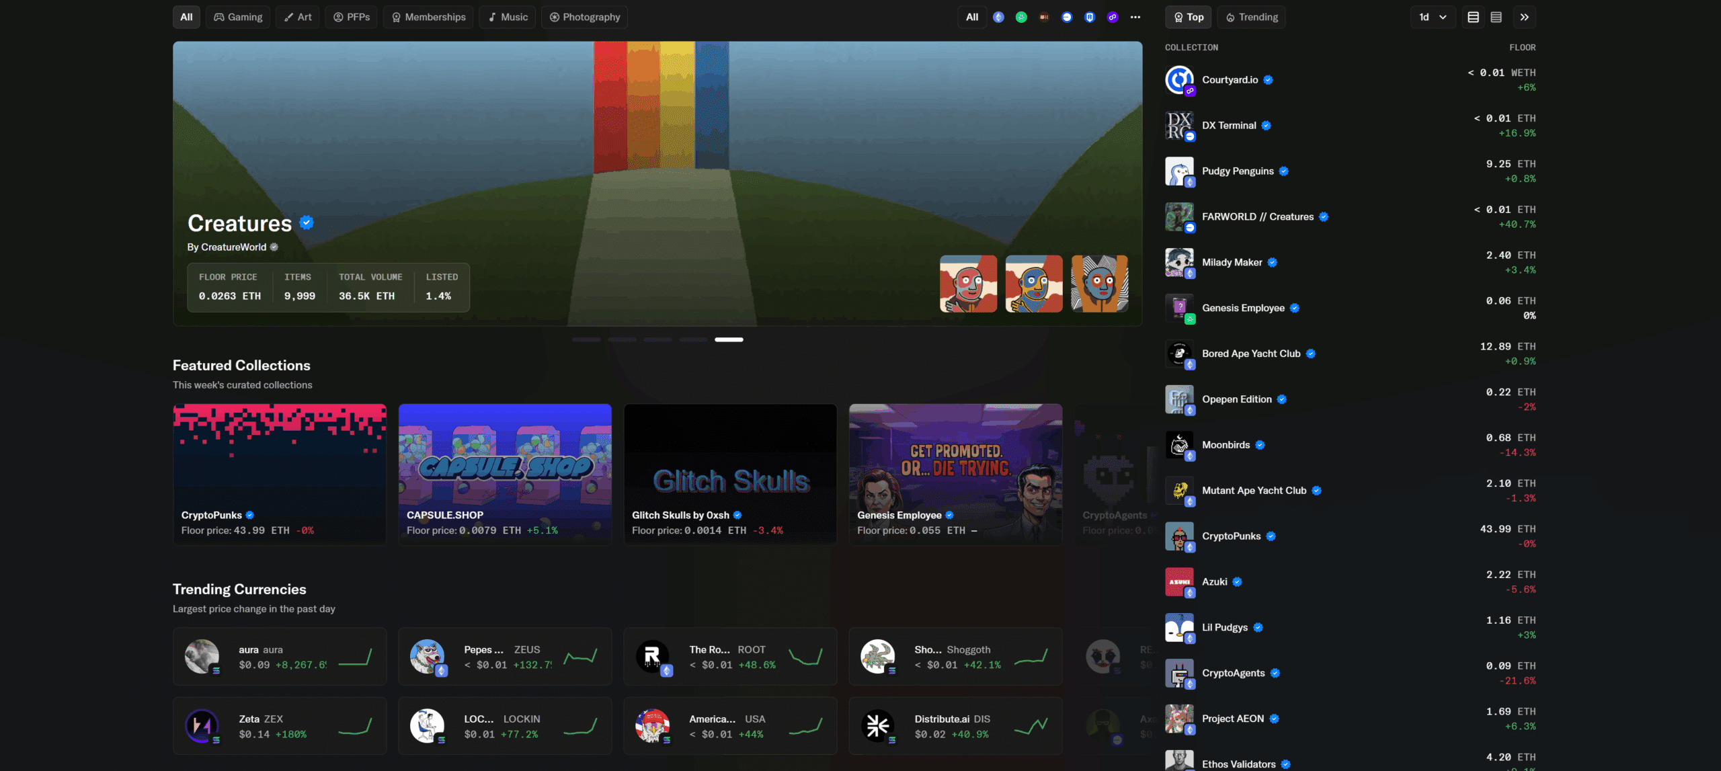Open the third Creatures NFT thumbnail
1721x771 pixels.
click(1100, 284)
